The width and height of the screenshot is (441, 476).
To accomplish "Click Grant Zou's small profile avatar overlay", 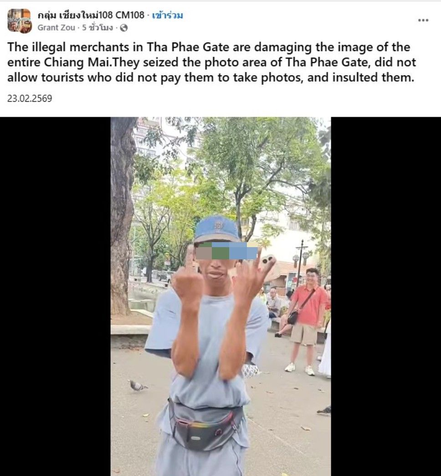I will (25, 26).
